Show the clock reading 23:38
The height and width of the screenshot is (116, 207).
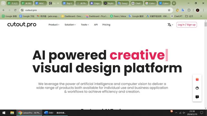click(192, 111)
